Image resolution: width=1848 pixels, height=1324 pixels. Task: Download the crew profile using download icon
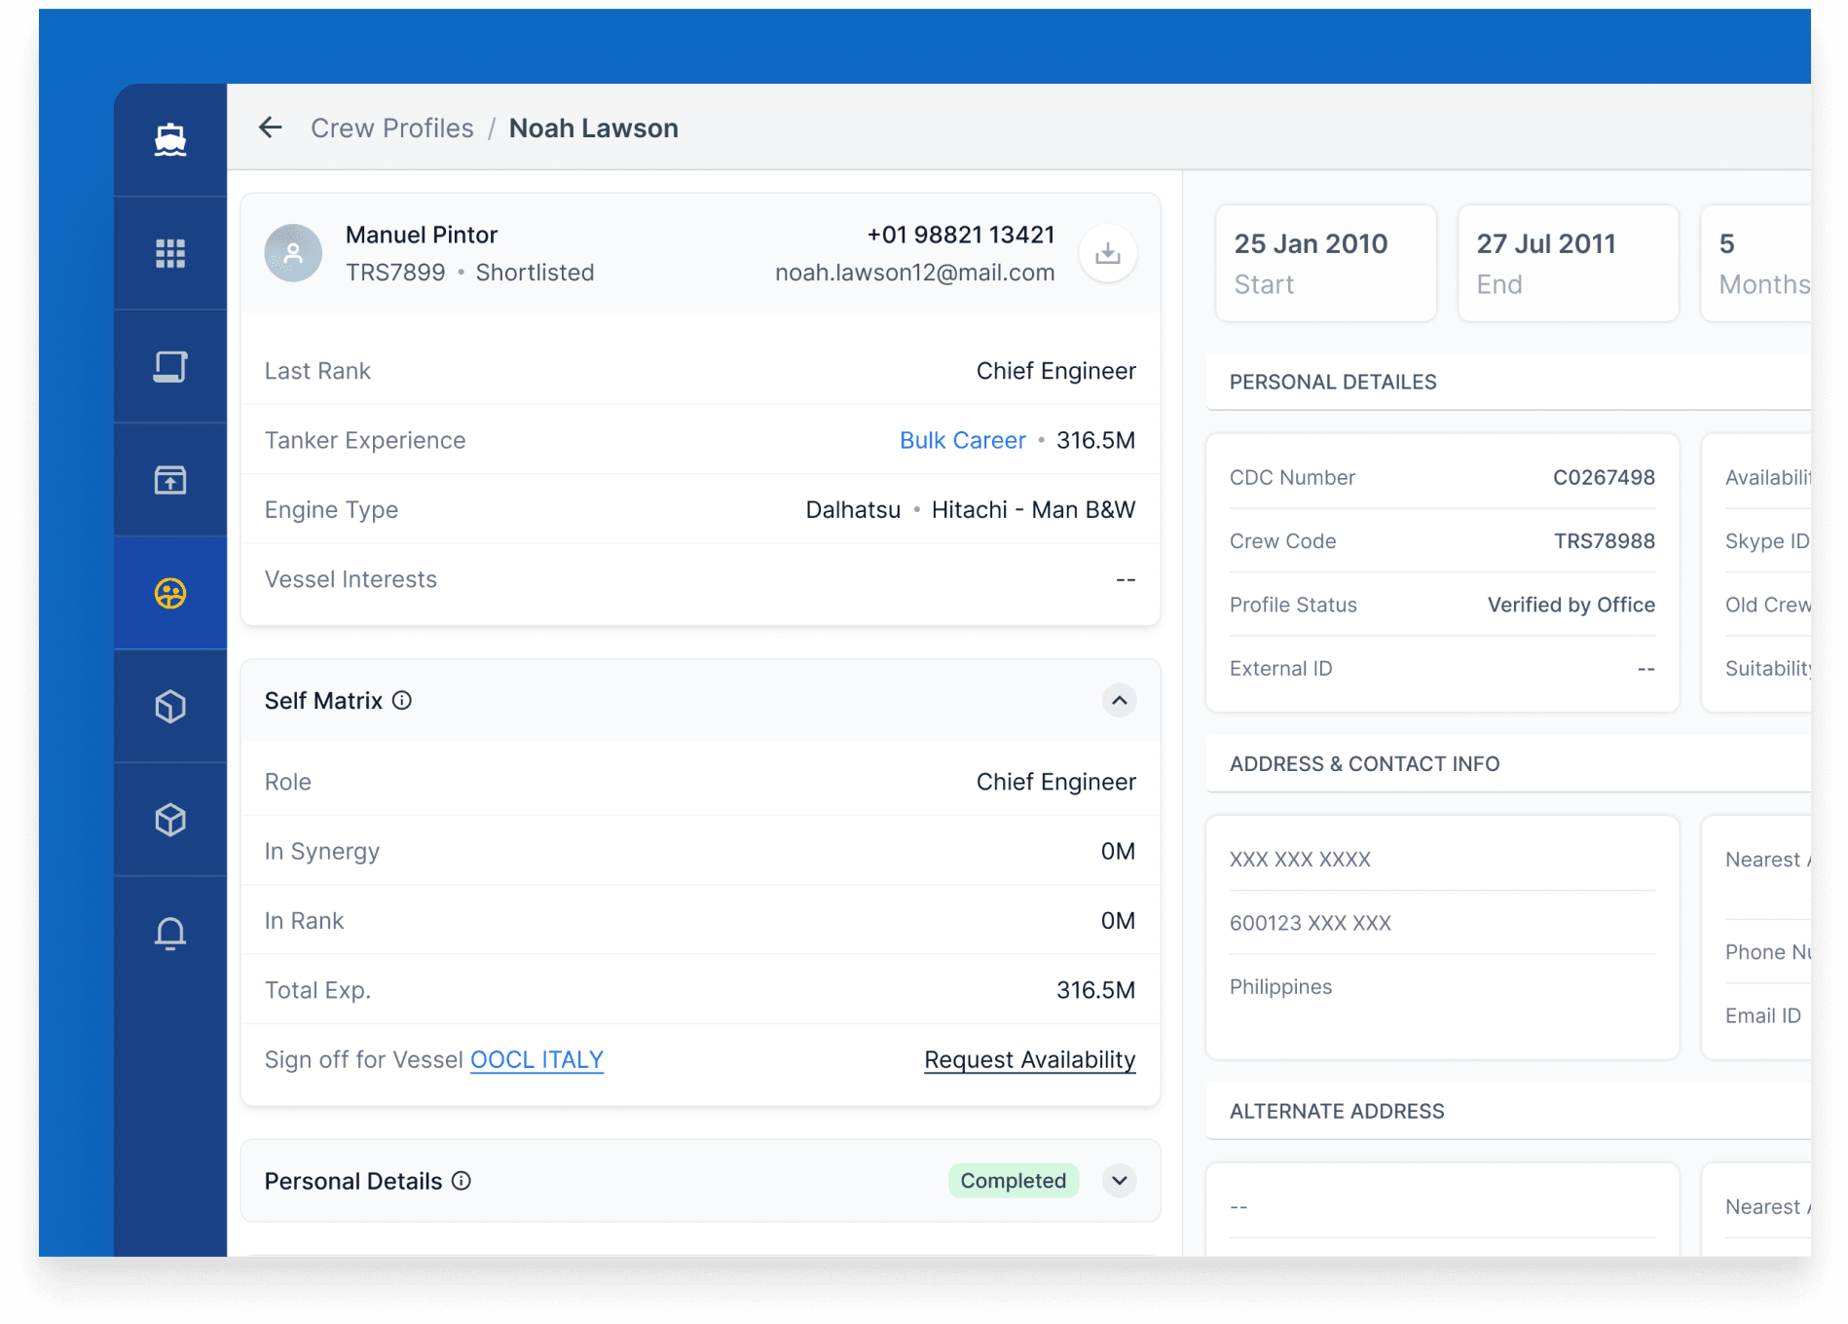(1107, 254)
